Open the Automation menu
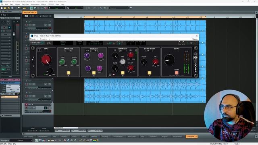Viewport: 258px width, 145px height. tap(35, 4)
